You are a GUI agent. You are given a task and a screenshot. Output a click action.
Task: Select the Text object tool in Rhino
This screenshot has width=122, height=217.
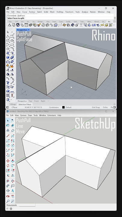(x=8, y=83)
